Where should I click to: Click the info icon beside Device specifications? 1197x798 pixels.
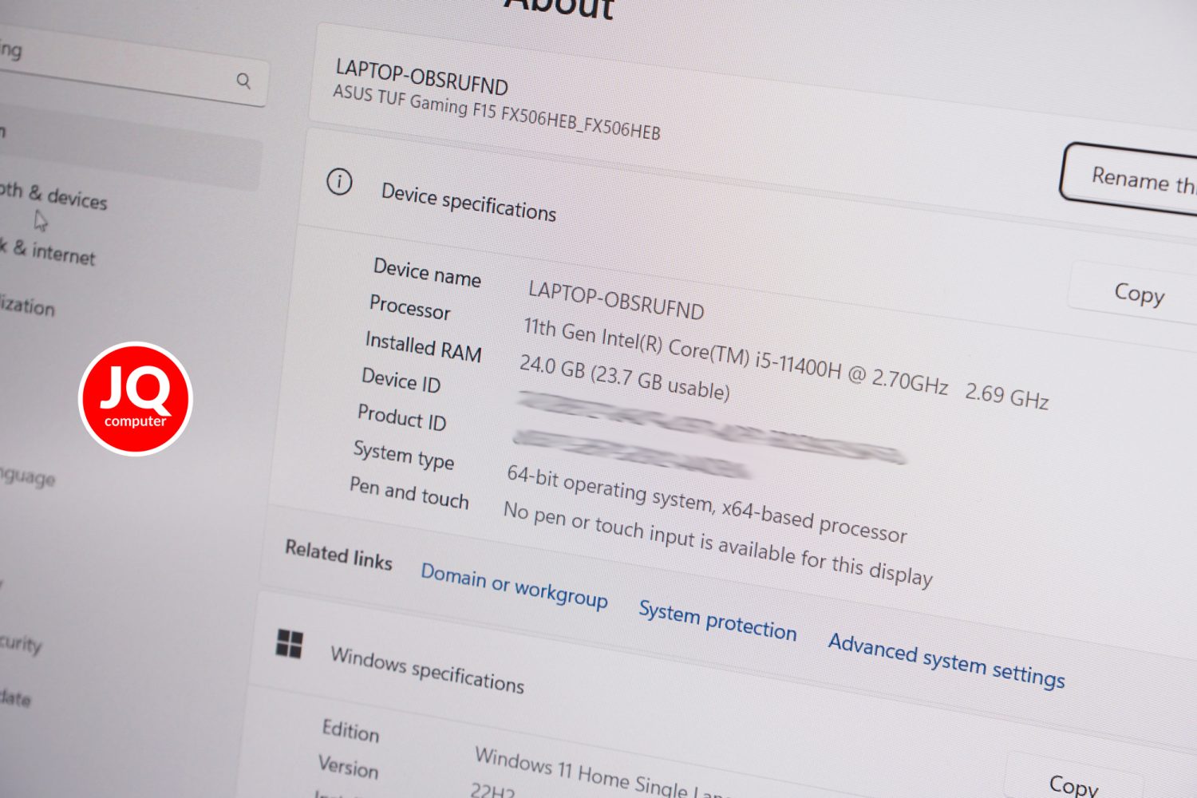[x=339, y=182]
